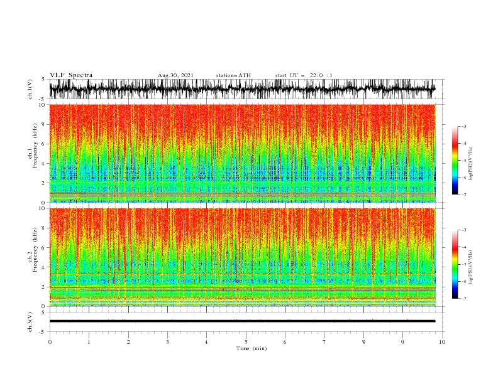
Task: Click the 'Time (min)' axis label
Action: pyautogui.click(x=252, y=348)
